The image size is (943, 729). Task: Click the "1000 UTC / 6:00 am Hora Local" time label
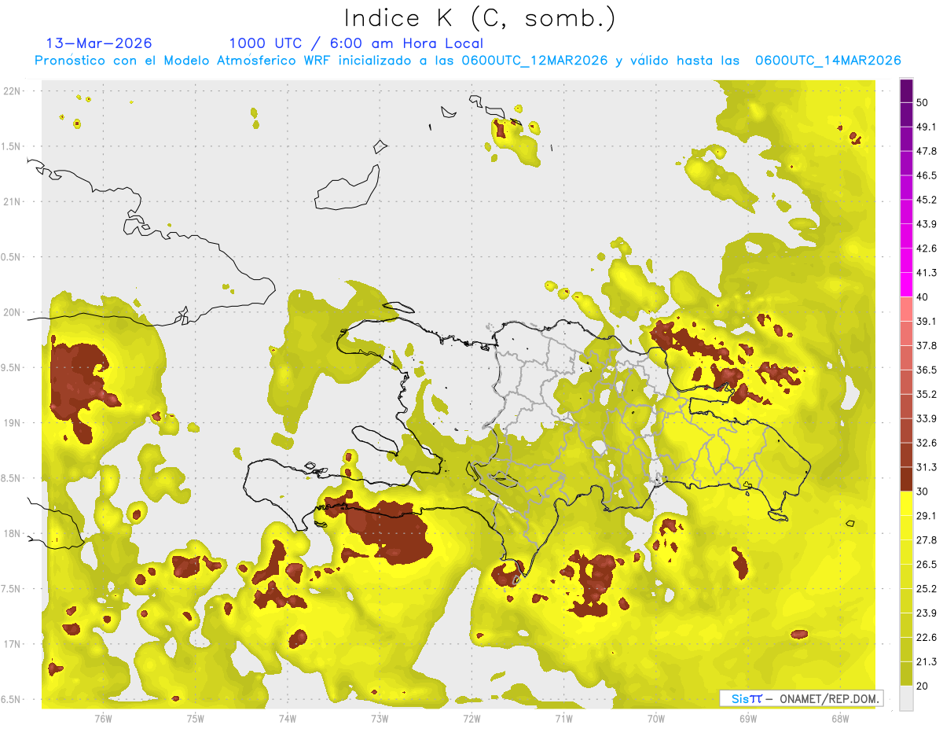coord(356,43)
